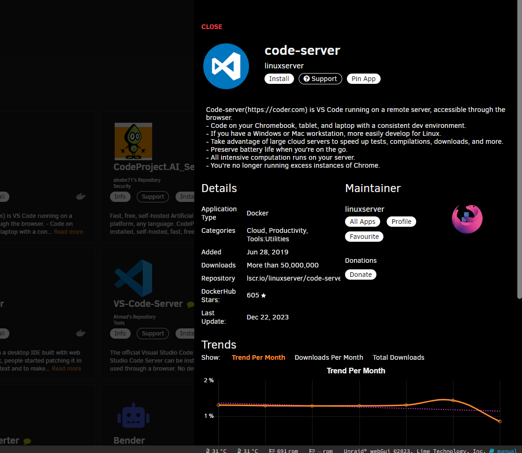
Task: Mark linuxserver as Favourite
Action: click(x=364, y=237)
